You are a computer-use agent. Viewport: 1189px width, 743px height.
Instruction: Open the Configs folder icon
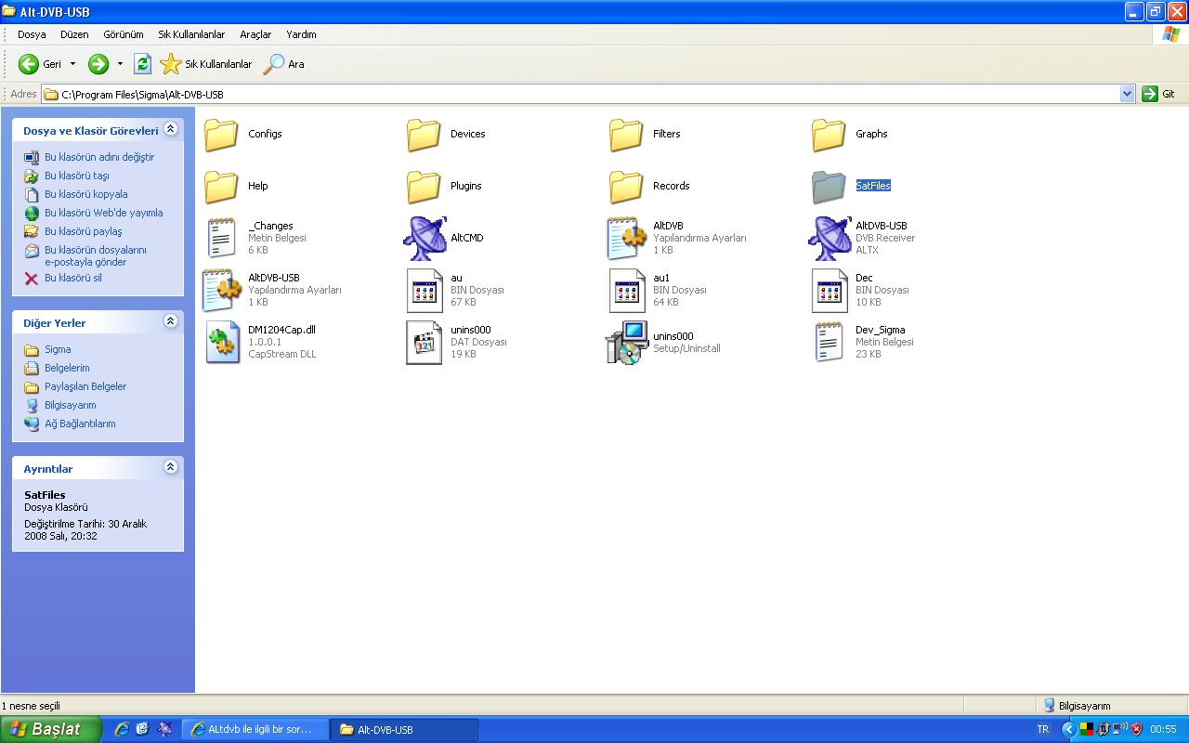click(221, 135)
